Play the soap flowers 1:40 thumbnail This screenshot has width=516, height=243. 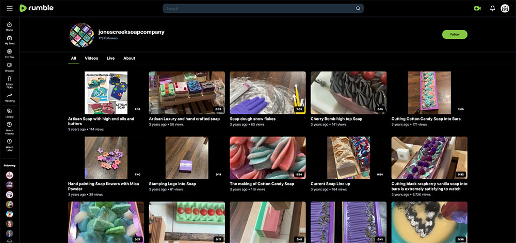point(106,158)
